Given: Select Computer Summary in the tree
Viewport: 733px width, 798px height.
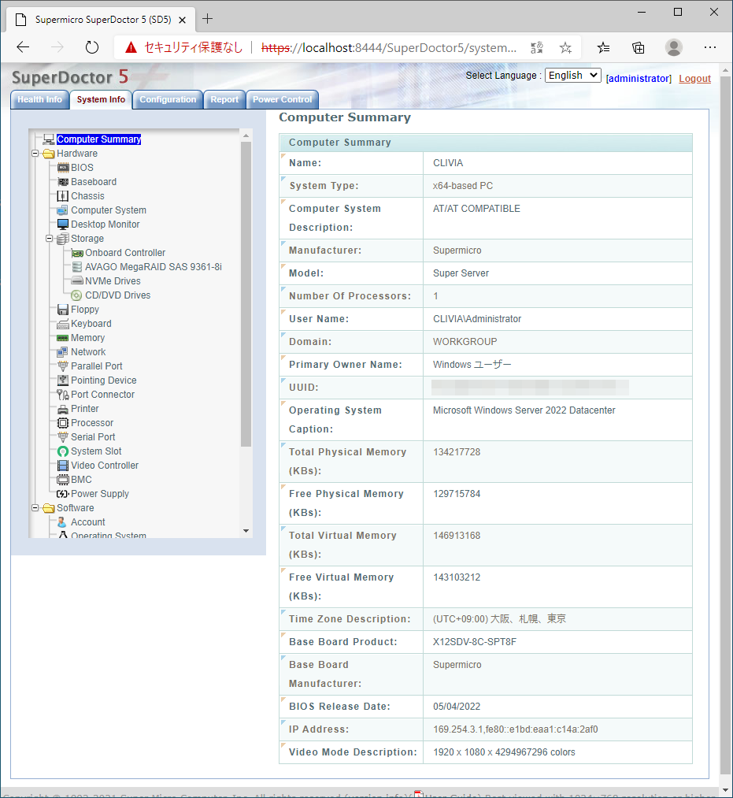Looking at the screenshot, I should [x=98, y=139].
